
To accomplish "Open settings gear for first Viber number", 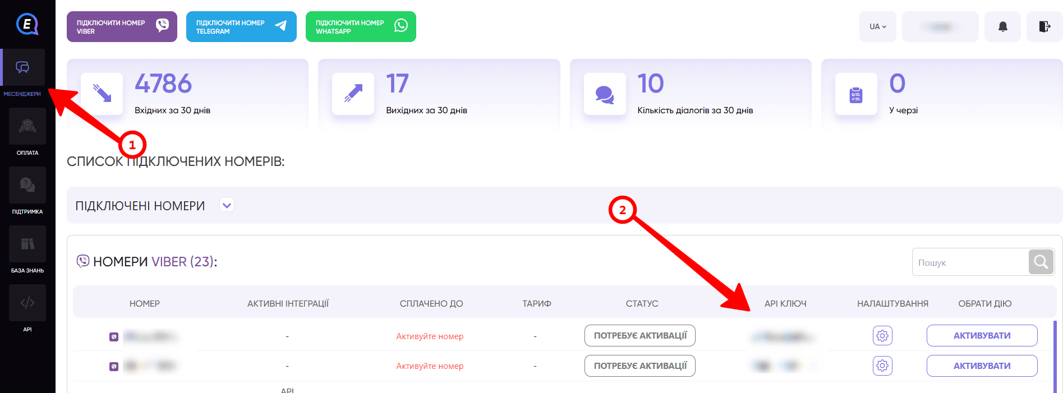I will pos(882,336).
